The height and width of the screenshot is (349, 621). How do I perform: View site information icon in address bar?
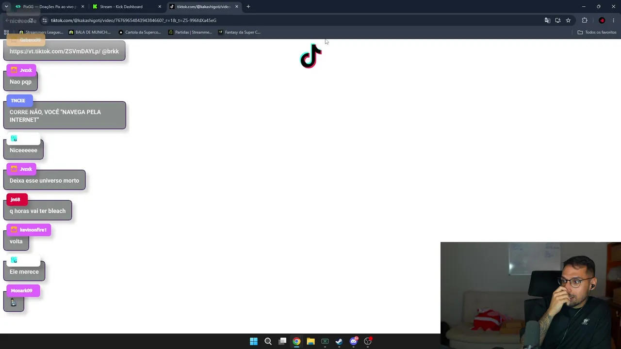point(45,20)
